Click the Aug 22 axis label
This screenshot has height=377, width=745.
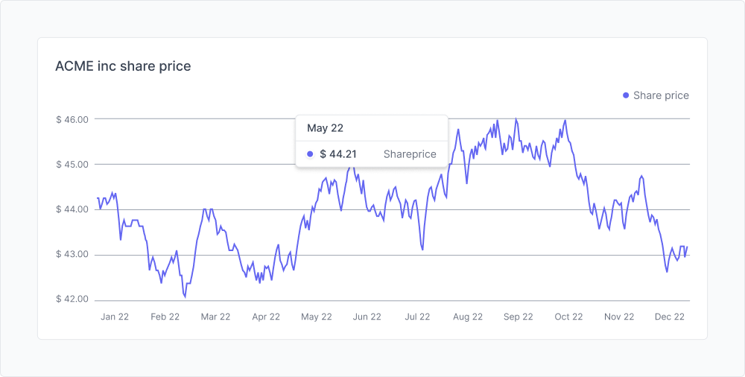468,317
